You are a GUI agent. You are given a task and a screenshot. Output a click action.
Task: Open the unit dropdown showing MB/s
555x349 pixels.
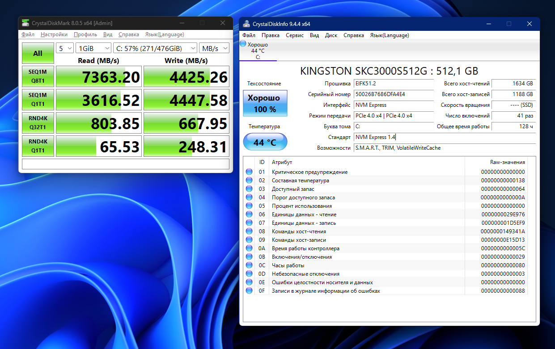pyautogui.click(x=214, y=48)
